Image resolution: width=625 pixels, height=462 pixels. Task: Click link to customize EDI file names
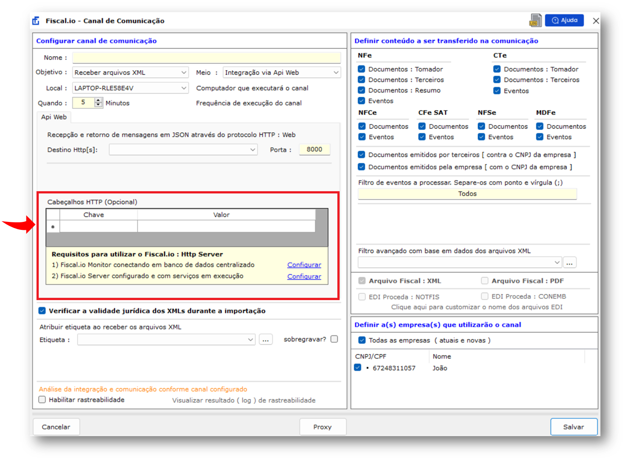pyautogui.click(x=477, y=307)
